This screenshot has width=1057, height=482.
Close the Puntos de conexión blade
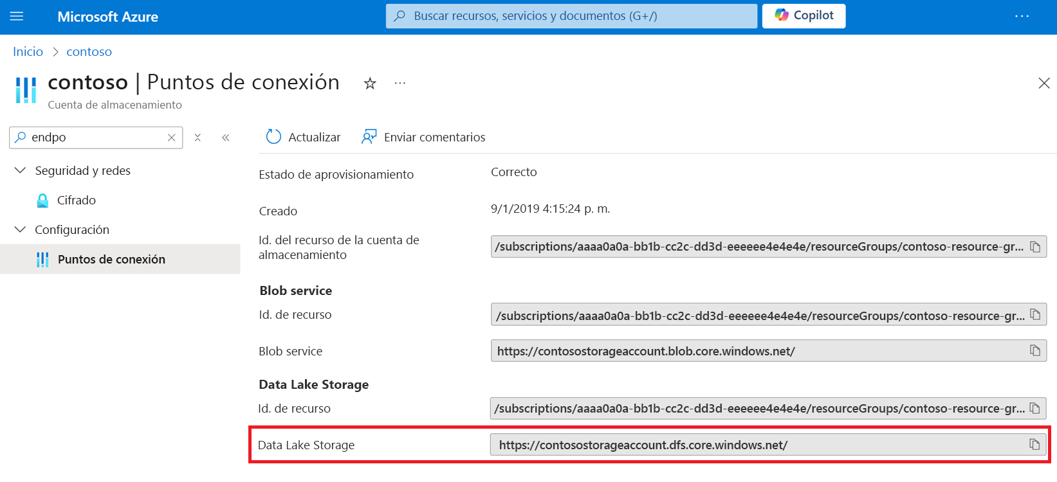tap(1044, 83)
